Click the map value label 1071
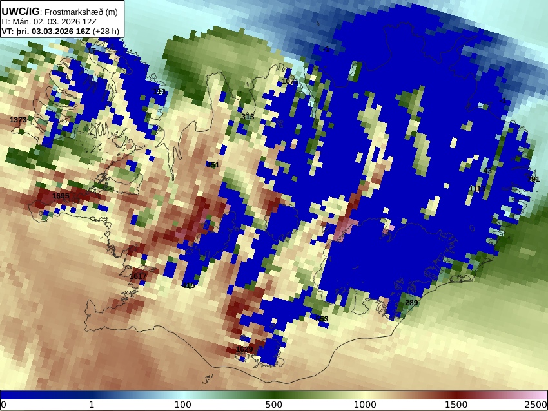Screen dimensions: 548x411 pyautogui.click(x=290, y=81)
